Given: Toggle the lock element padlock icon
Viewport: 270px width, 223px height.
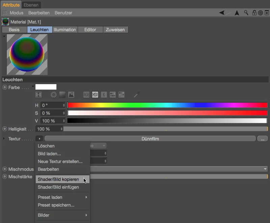Looking at the screenshot, I should coord(254,13).
